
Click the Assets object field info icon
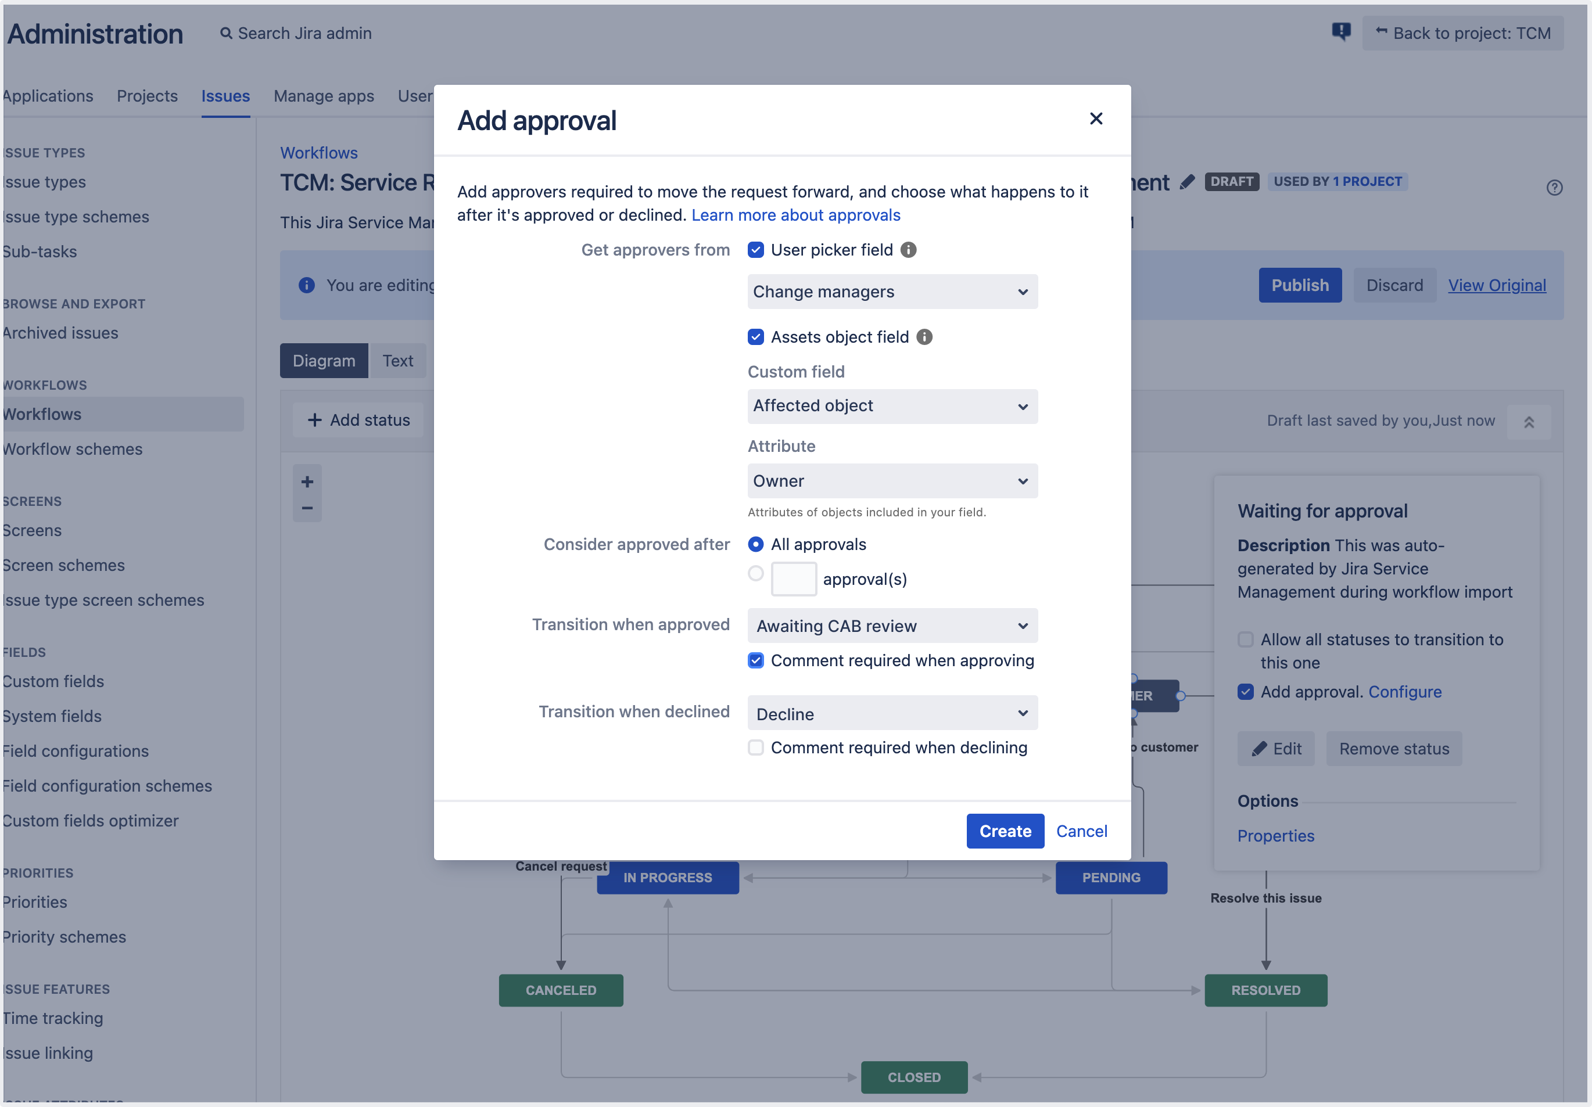[924, 337]
